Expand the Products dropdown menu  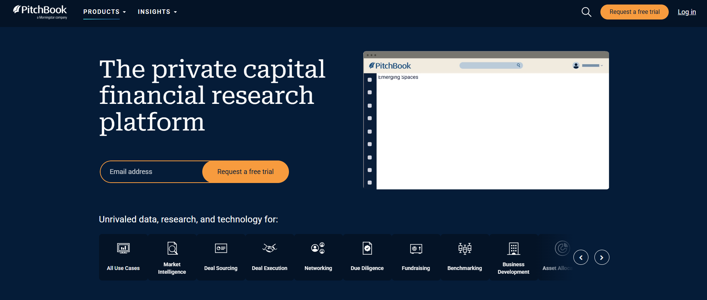click(104, 12)
